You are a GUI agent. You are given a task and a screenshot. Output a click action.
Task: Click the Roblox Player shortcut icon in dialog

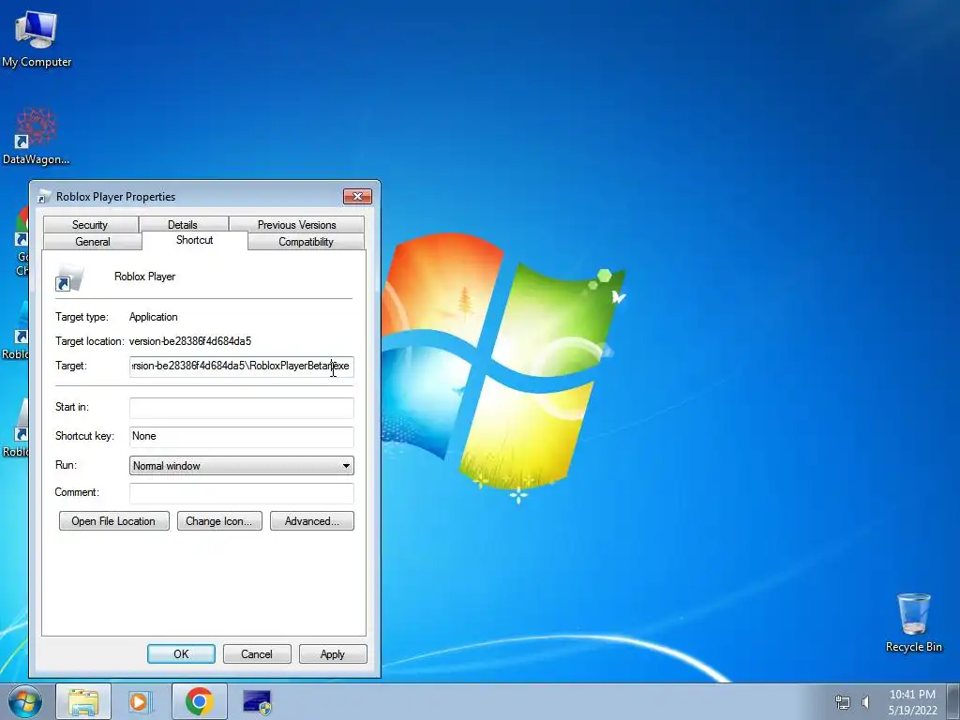click(x=68, y=277)
